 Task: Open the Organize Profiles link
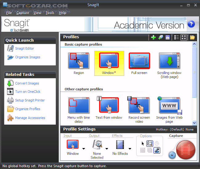28,109
